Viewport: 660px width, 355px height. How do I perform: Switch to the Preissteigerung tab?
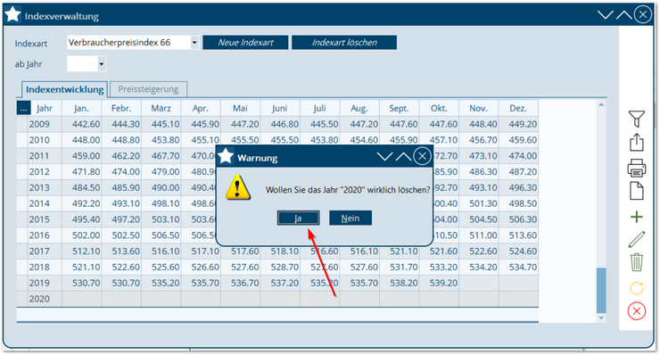148,89
